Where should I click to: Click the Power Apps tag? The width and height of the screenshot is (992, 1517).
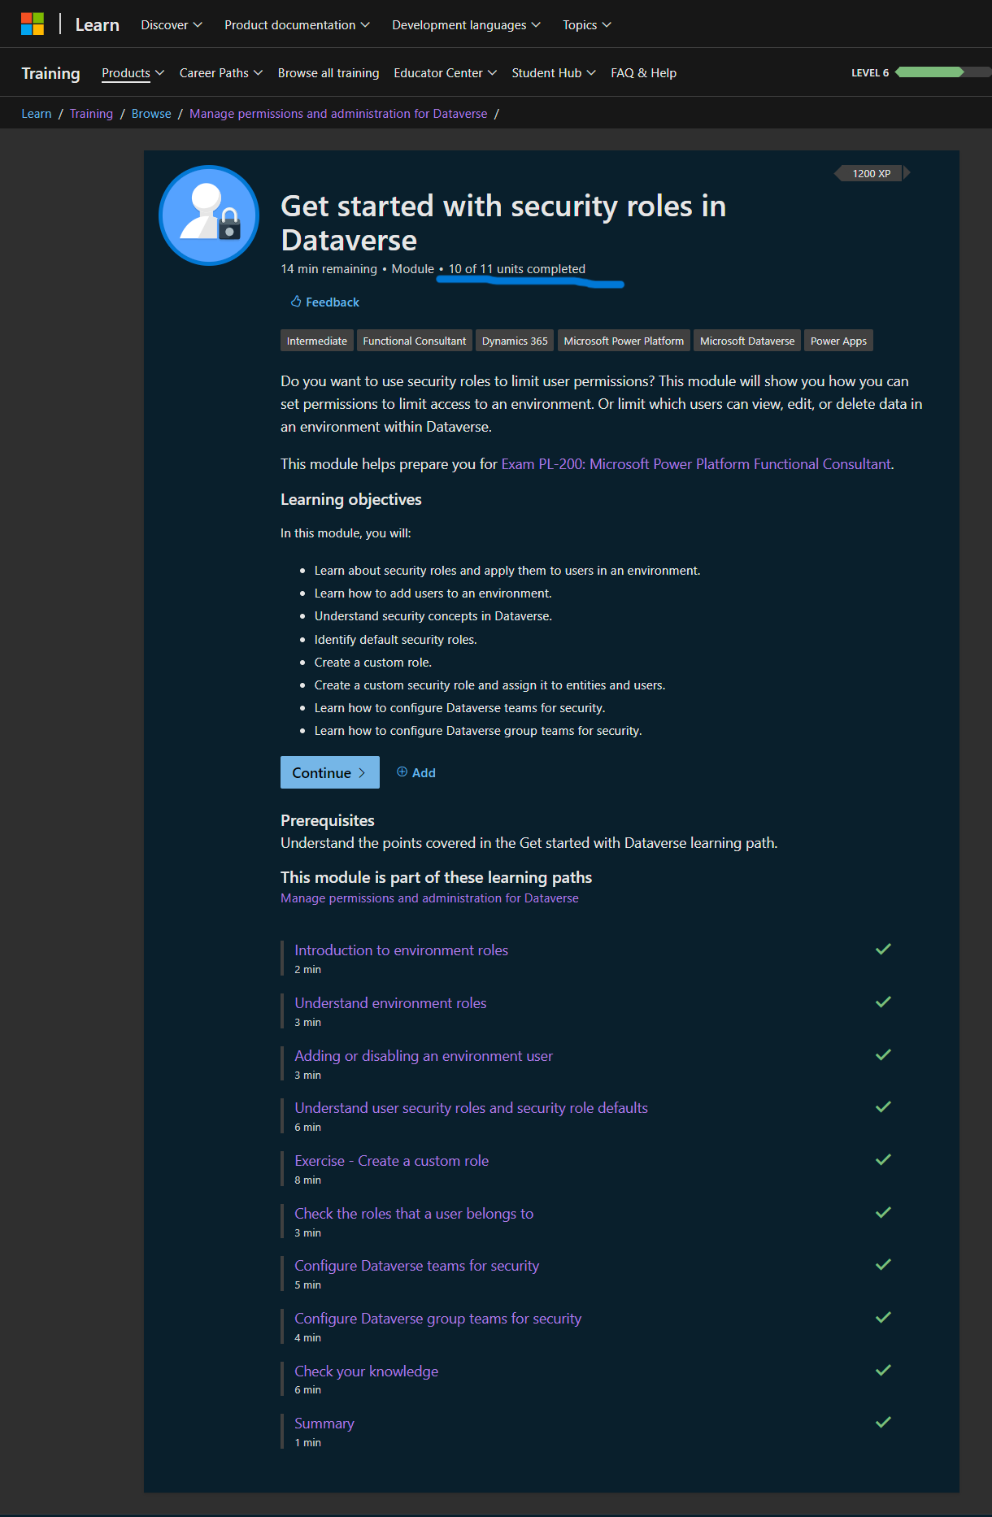point(838,341)
